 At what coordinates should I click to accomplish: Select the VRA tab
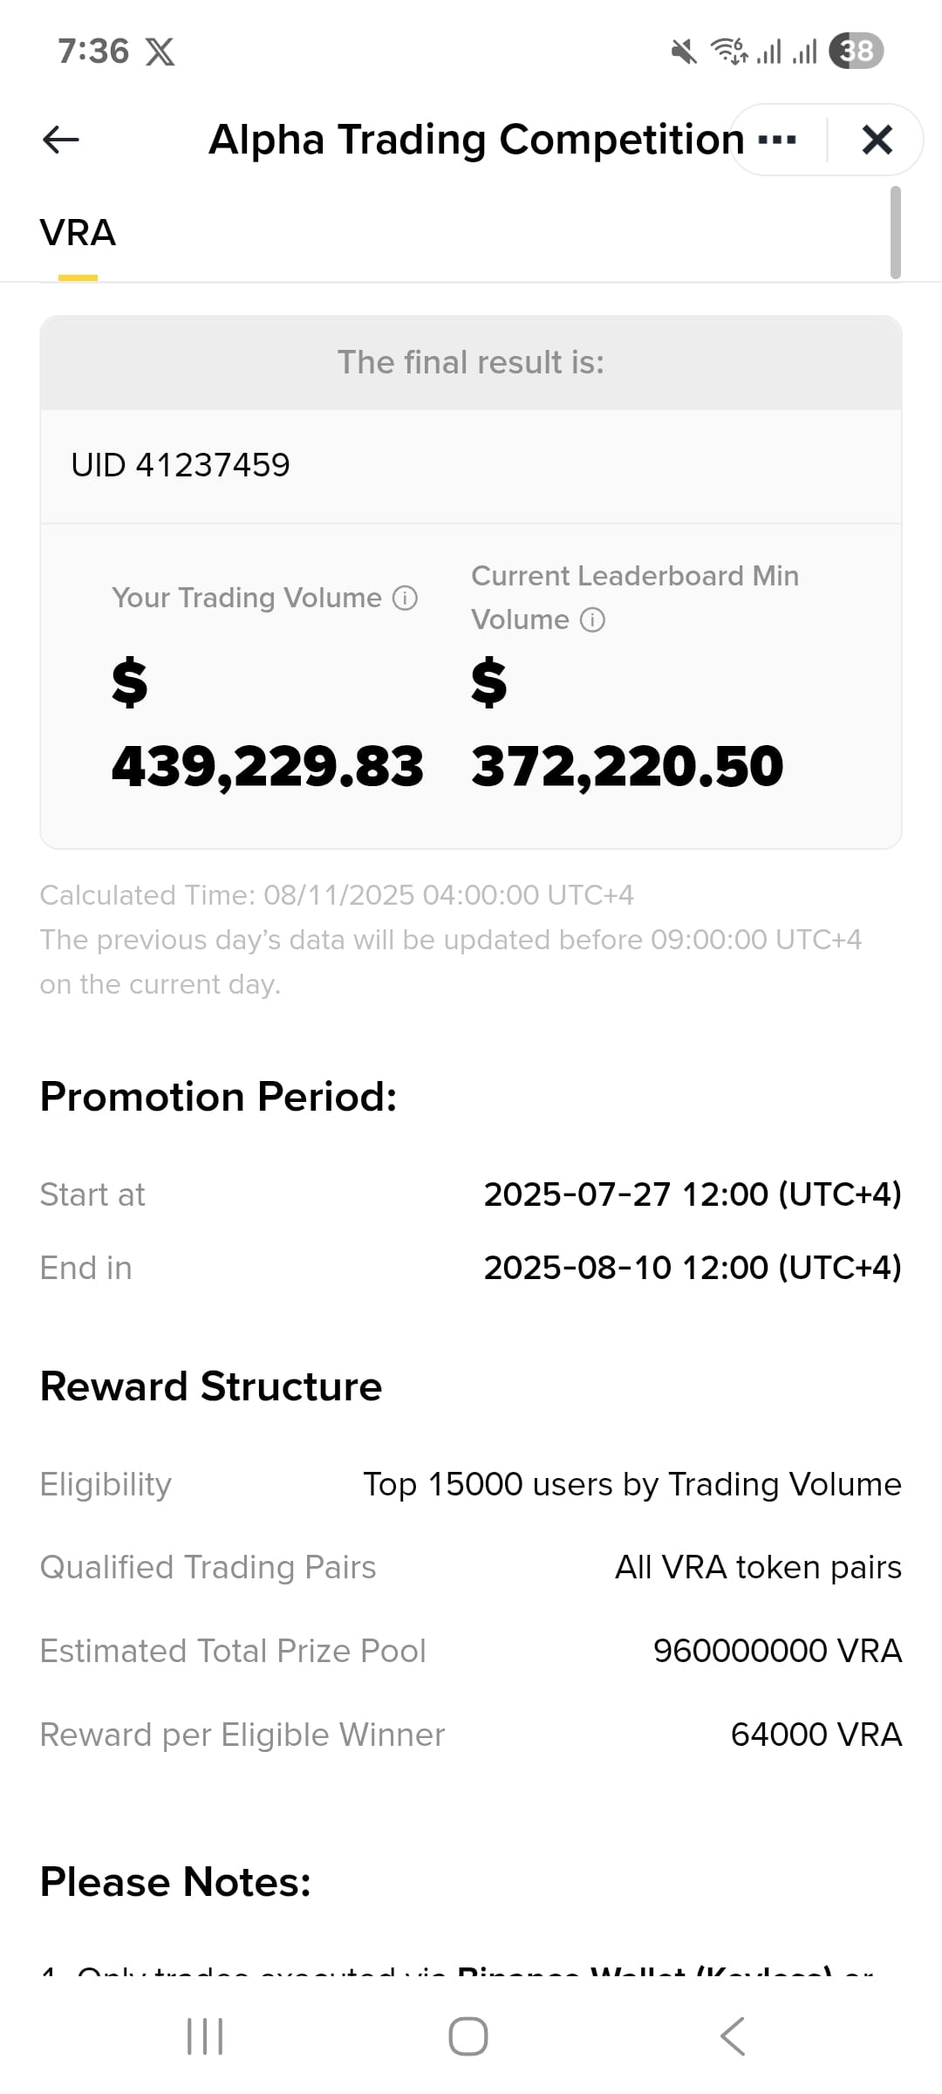[78, 234]
